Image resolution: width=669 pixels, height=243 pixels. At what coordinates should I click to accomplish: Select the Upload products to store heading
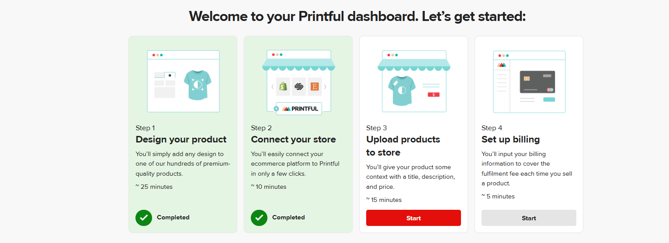pyautogui.click(x=403, y=146)
